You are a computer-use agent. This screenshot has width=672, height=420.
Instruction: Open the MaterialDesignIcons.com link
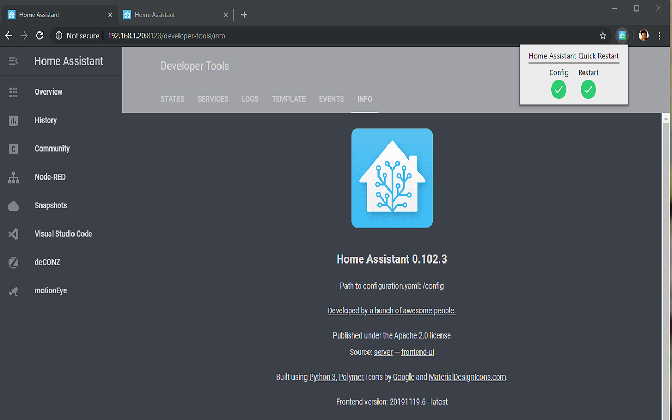[467, 377]
